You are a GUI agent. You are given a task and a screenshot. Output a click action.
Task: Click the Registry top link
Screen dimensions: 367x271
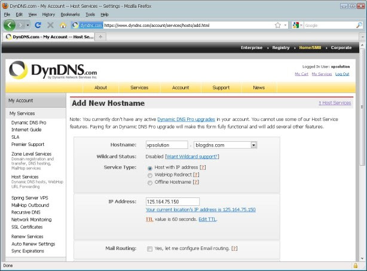click(x=281, y=47)
